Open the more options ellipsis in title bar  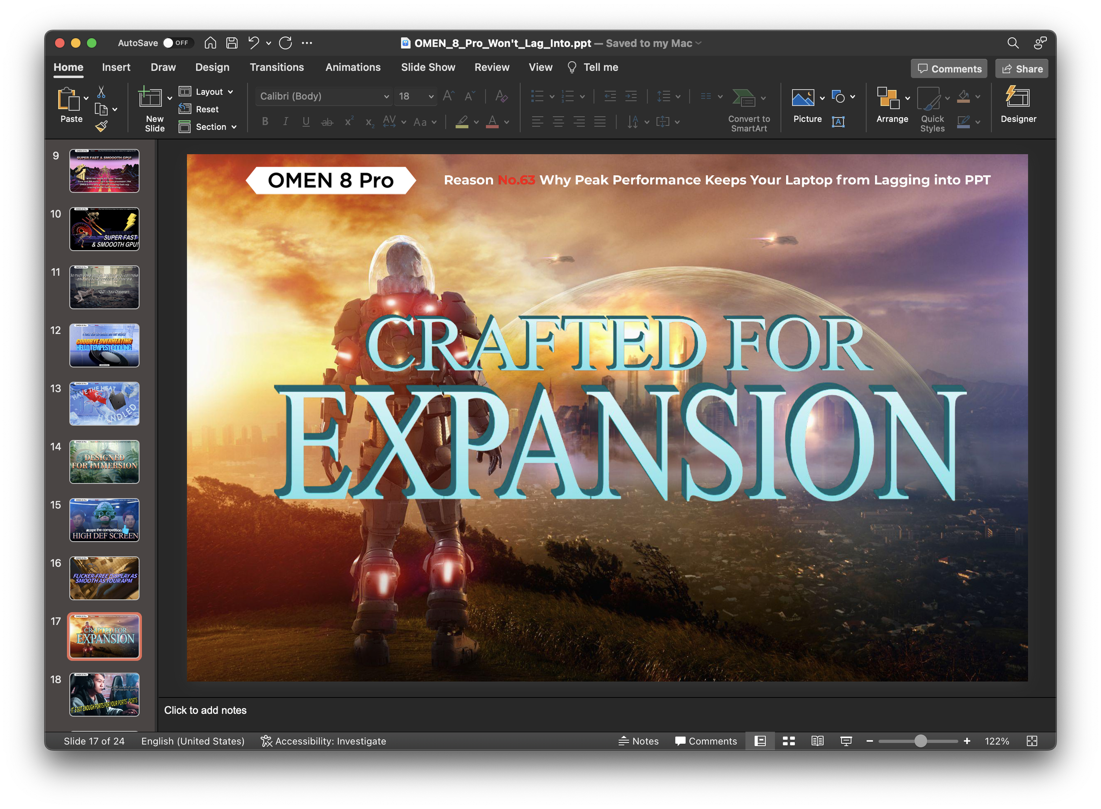(307, 43)
